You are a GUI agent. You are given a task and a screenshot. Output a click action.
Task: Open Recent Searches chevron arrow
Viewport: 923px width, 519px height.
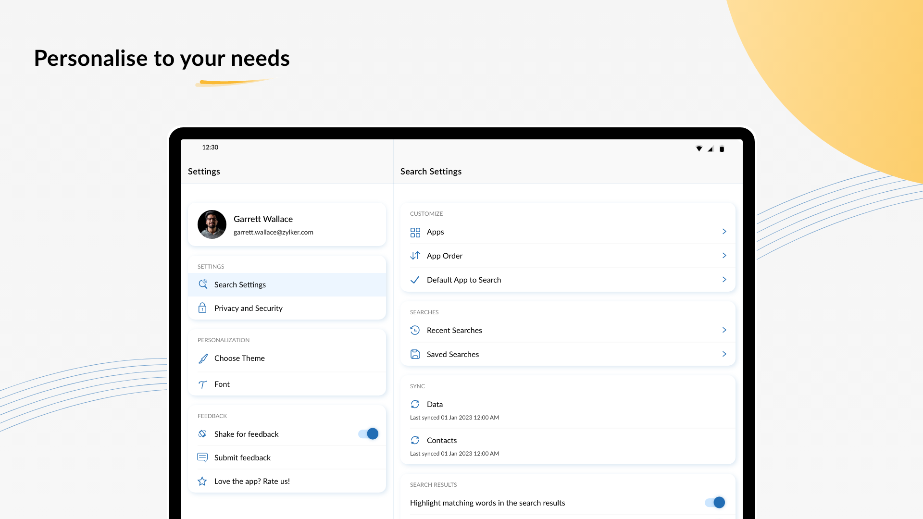[x=724, y=330]
